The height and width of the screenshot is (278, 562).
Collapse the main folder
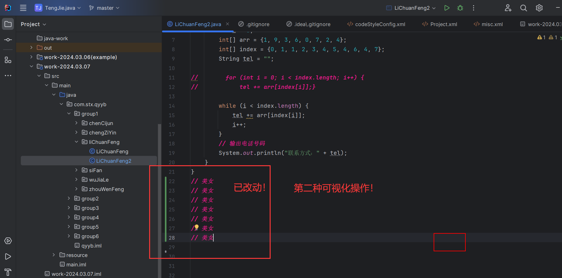click(x=46, y=85)
